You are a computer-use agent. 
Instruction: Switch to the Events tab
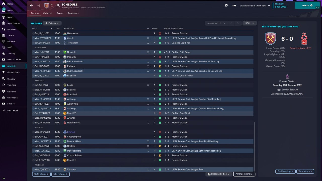60,13
